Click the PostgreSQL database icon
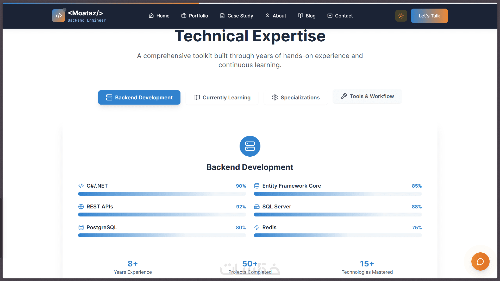The width and height of the screenshot is (500, 281). [81, 227]
